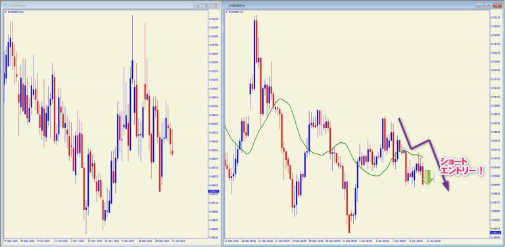
Task: Expand the triangle beside EURGBP,H4 label
Action: tap(226, 12)
